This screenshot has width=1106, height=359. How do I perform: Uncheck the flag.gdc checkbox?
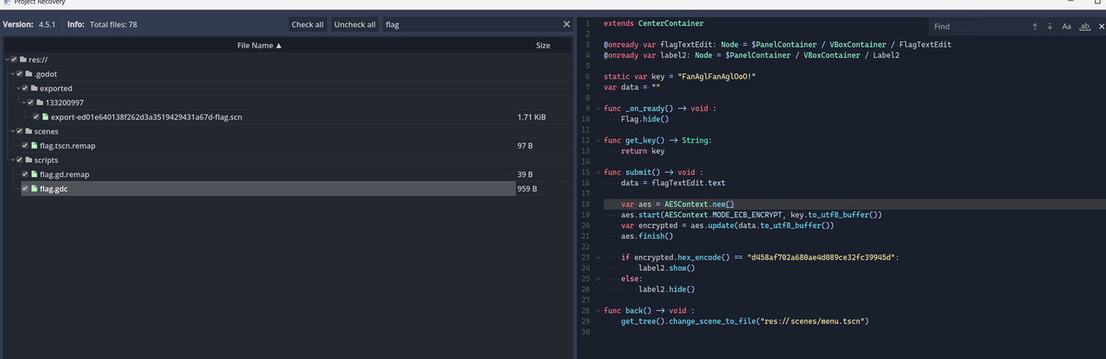coord(25,188)
